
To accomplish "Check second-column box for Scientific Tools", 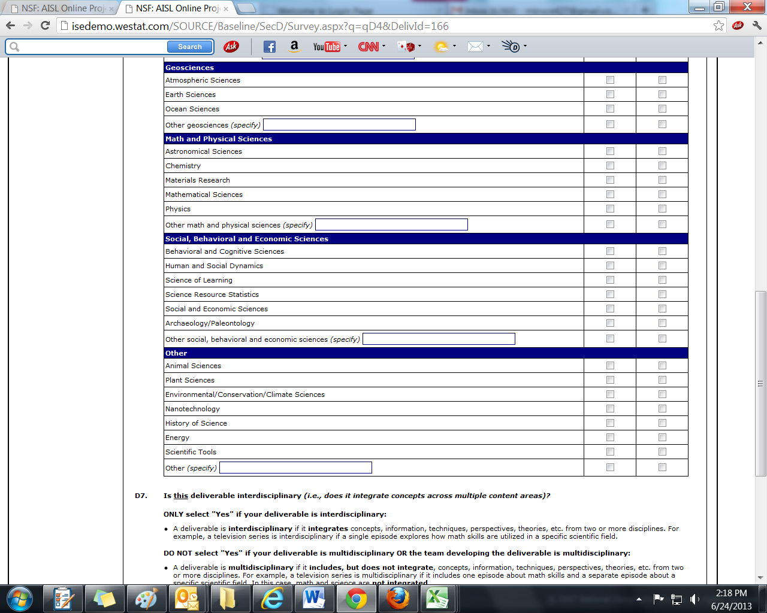I will pyautogui.click(x=662, y=452).
